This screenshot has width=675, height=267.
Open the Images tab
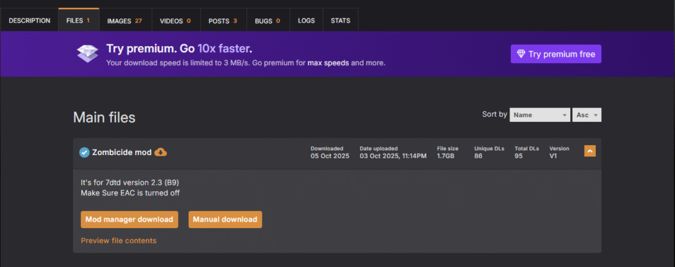point(125,20)
